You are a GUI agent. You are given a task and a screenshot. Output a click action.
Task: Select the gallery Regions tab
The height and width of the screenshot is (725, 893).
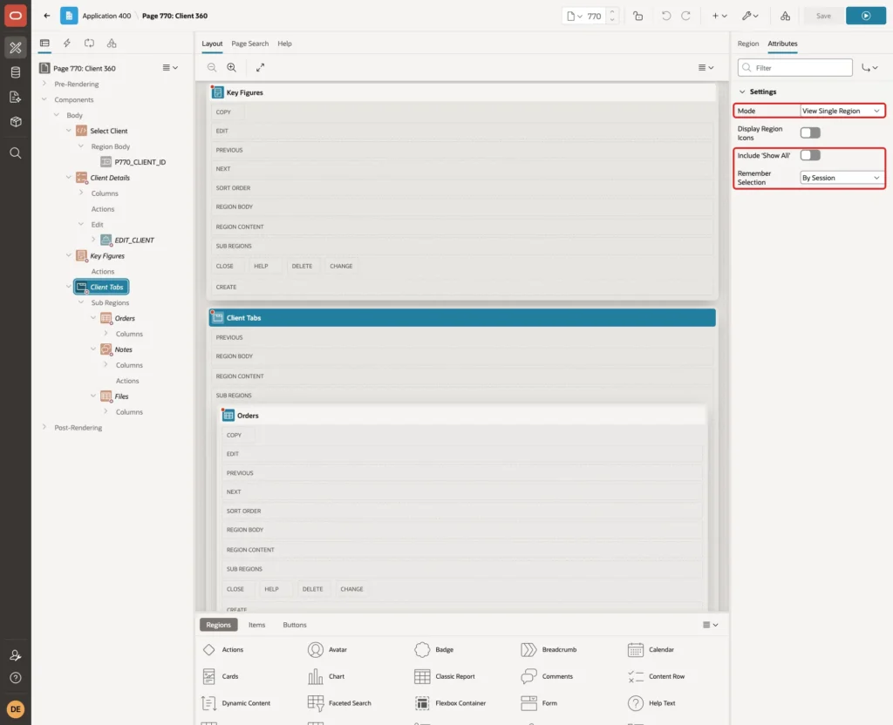tap(218, 625)
